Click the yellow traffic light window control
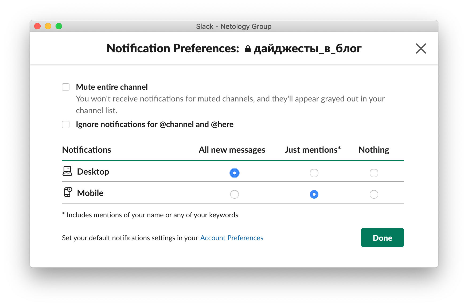This screenshot has width=468, height=307. (48, 26)
